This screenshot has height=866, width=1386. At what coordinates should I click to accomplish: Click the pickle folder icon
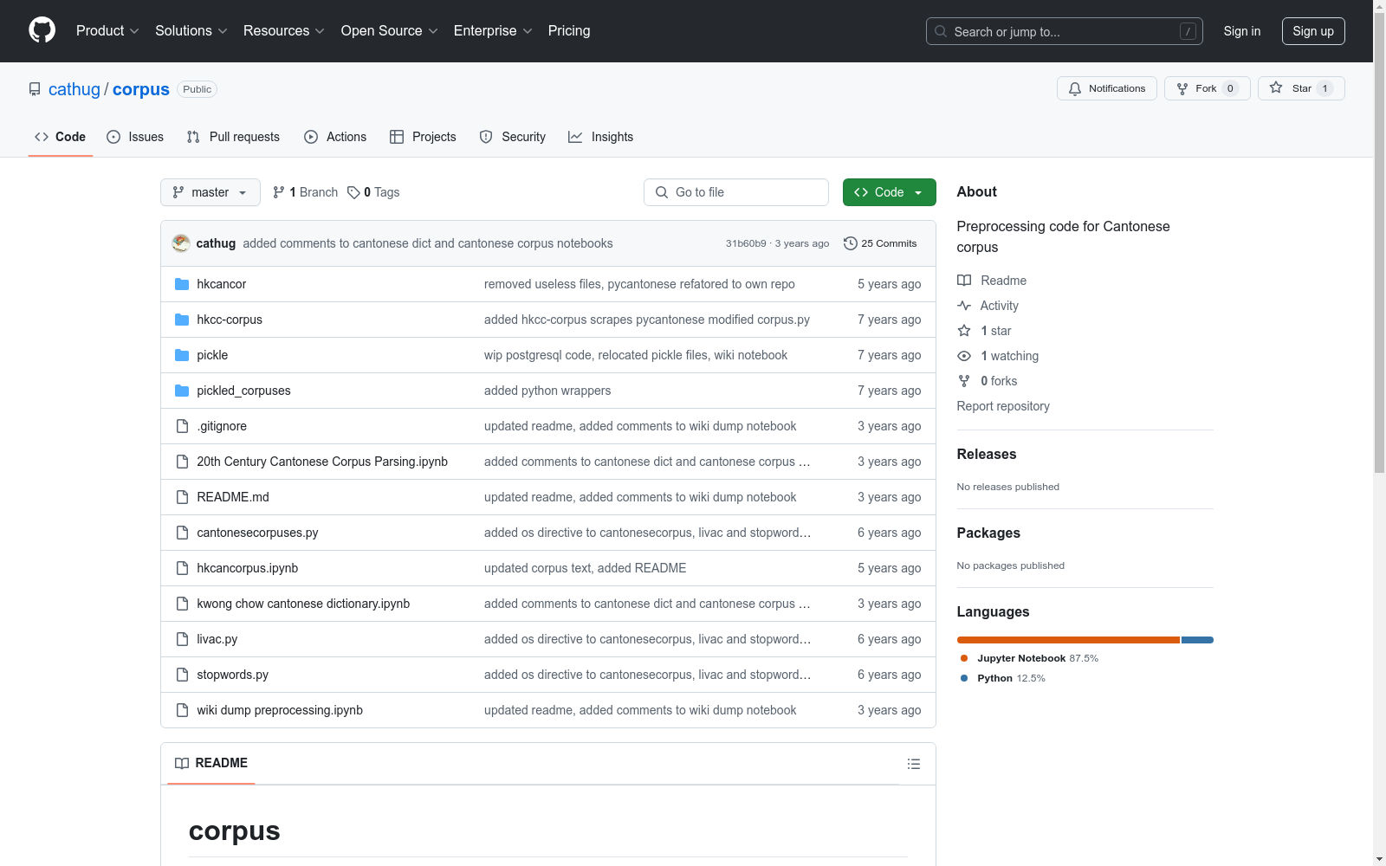click(x=182, y=355)
